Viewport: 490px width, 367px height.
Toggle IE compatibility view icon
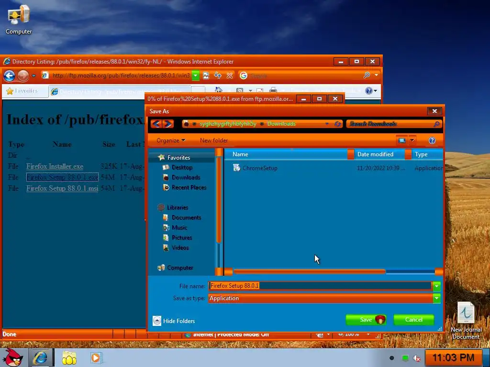[x=206, y=76]
